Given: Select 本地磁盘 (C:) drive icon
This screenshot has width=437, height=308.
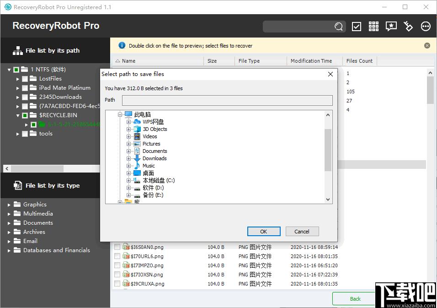Looking at the screenshot, I should (x=137, y=180).
